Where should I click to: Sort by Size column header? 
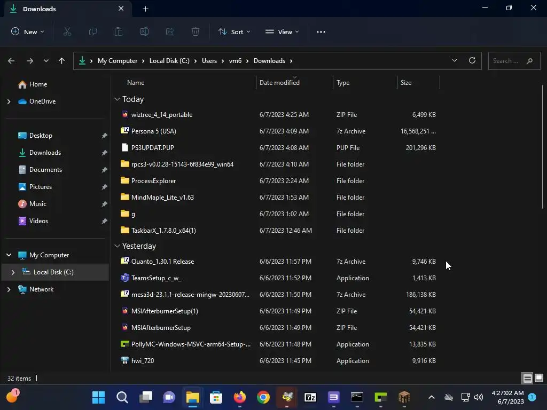[418, 83]
